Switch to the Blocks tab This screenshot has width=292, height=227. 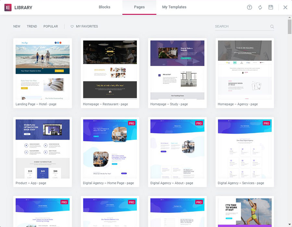coord(104,7)
